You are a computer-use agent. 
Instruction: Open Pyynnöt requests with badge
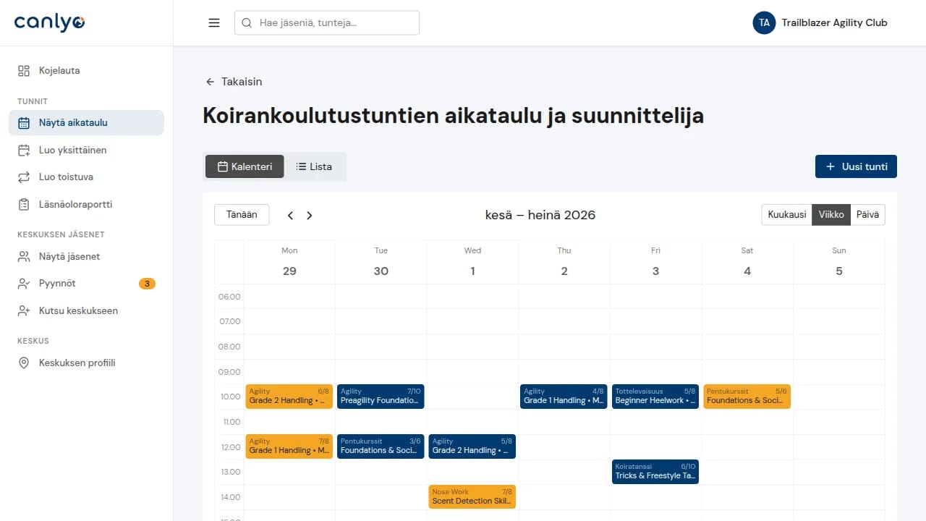(x=86, y=284)
